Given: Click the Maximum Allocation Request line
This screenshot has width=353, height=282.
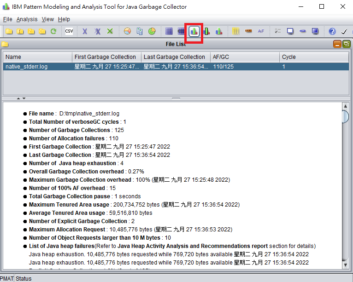Looking at the screenshot, I should point(130,230).
